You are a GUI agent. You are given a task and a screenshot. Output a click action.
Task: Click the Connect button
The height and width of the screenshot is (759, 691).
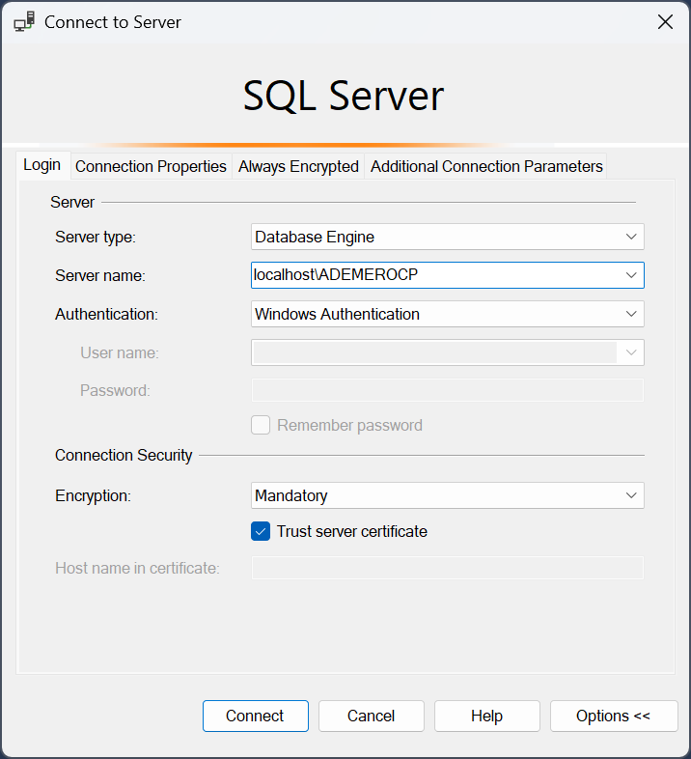point(256,716)
